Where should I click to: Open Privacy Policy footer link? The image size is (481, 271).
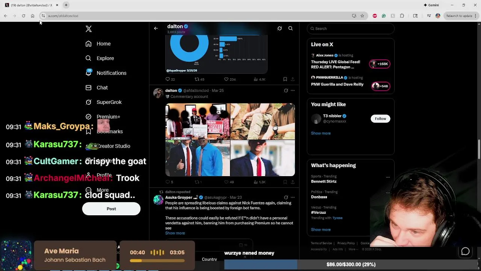pyautogui.click(x=346, y=243)
